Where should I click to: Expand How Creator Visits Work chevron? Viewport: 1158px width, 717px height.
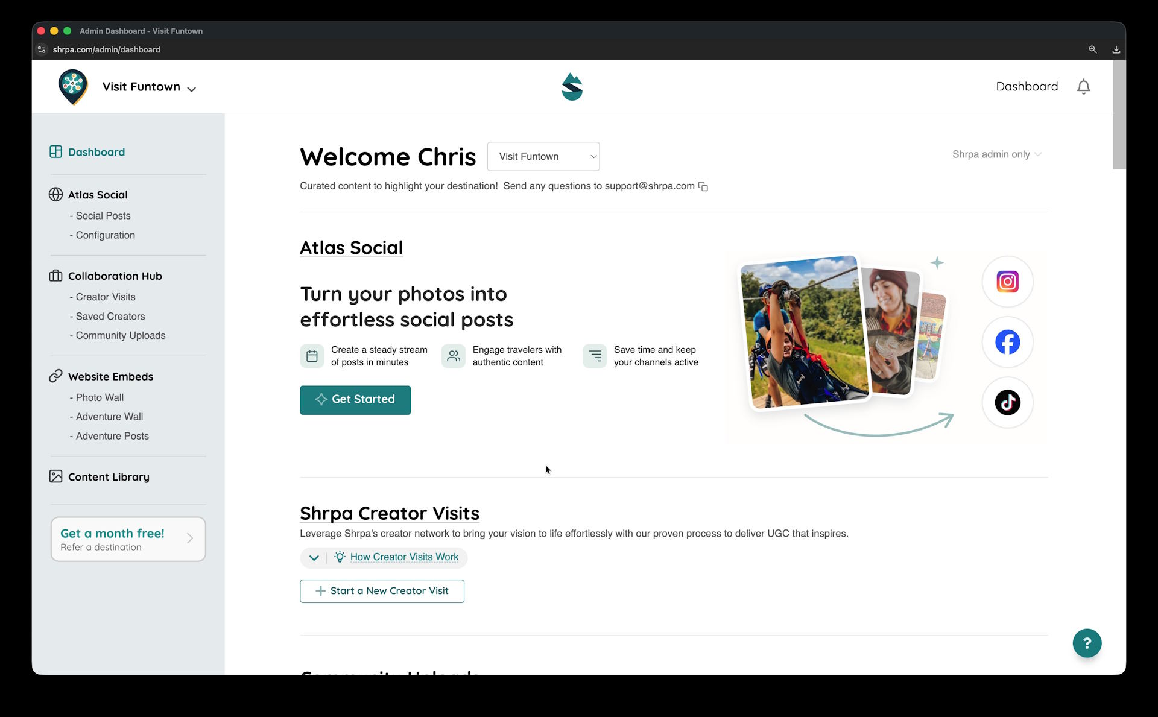[x=314, y=557]
